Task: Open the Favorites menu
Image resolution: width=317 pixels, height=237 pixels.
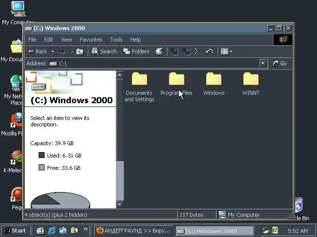Action: coord(91,39)
